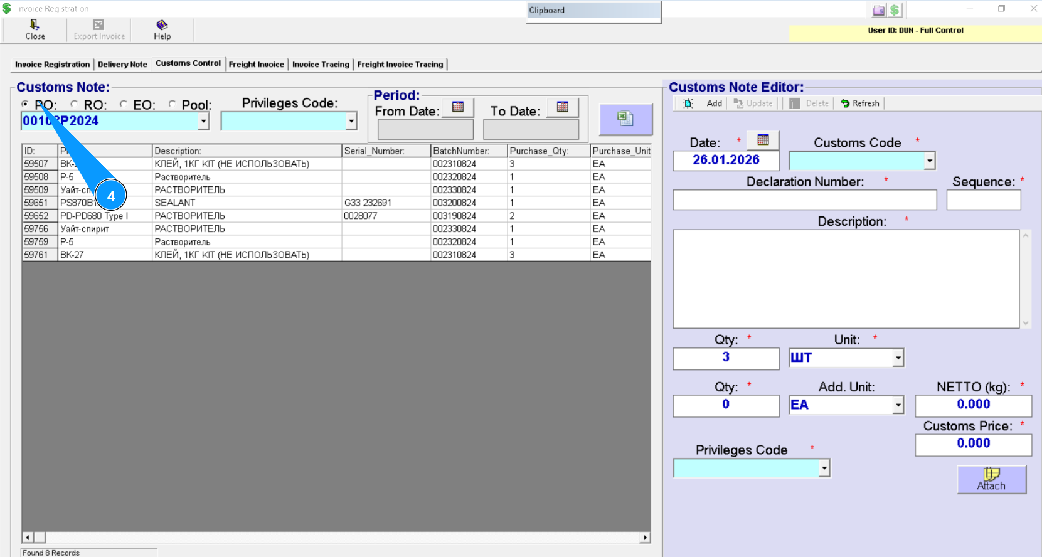
Task: Click the Clipboard panel header
Action: coord(593,10)
